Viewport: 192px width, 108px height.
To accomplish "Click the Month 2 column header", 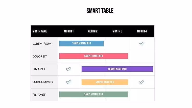I will tap(92, 31).
